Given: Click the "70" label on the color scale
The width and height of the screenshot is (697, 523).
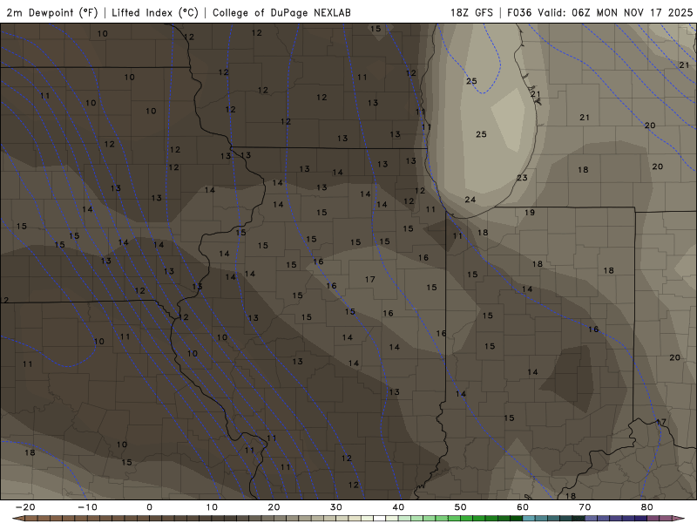Looking at the screenshot, I should [585, 507].
